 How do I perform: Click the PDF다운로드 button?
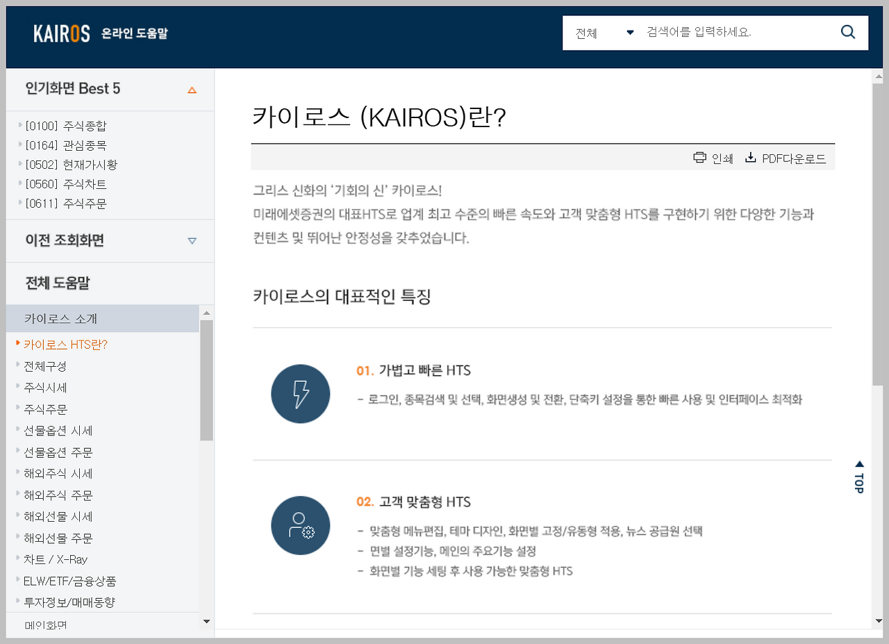(x=786, y=158)
